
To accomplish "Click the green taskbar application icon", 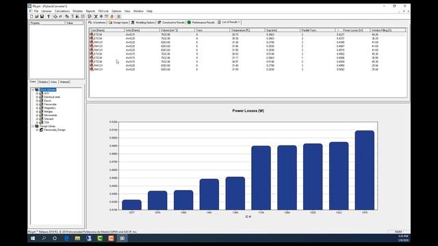I will [100, 238].
